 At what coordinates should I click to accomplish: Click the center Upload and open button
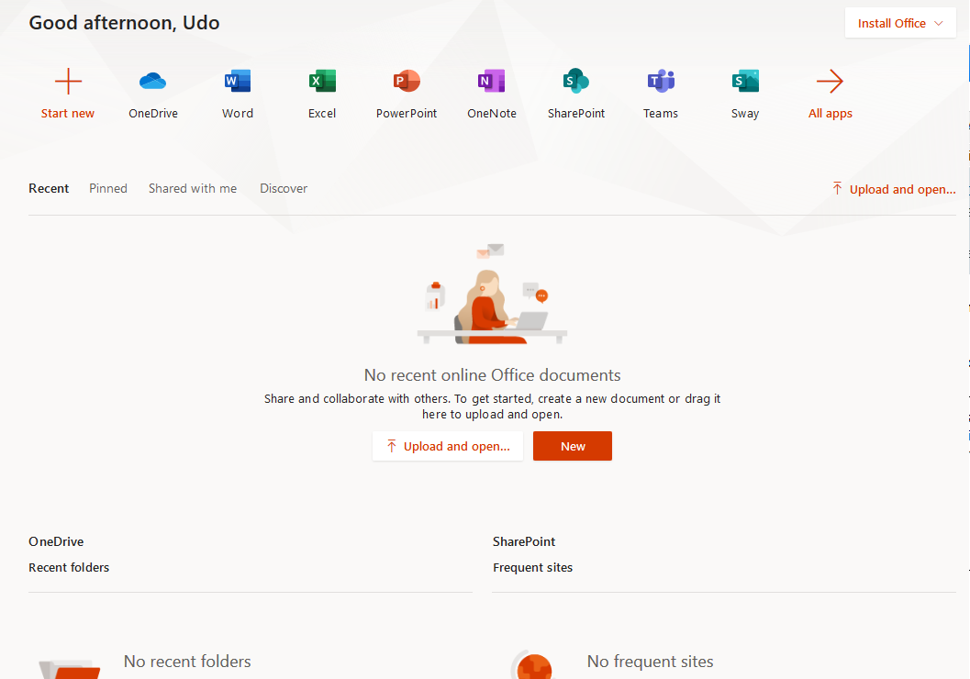[448, 446]
